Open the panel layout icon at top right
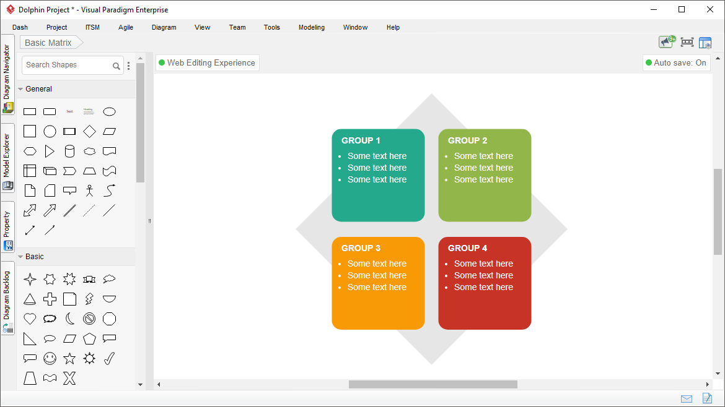The image size is (725, 407). click(x=705, y=43)
